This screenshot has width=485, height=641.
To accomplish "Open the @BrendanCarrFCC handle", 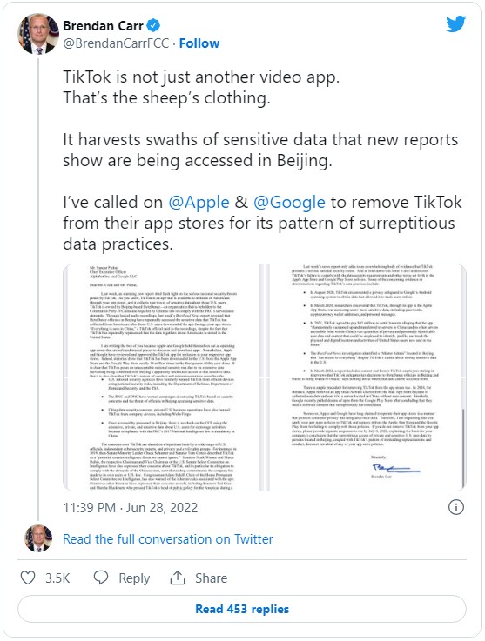I will 116,43.
